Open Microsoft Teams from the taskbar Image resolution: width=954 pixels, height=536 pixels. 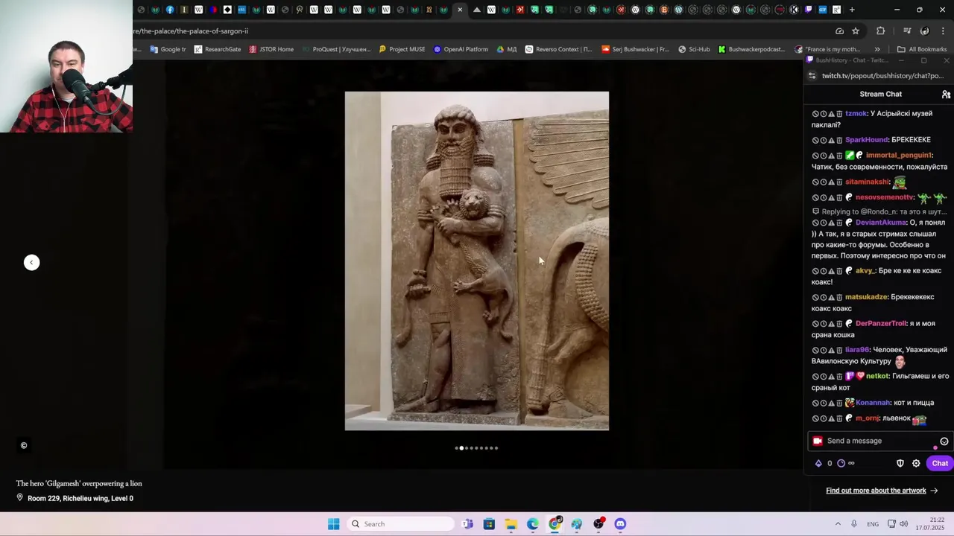tap(467, 524)
